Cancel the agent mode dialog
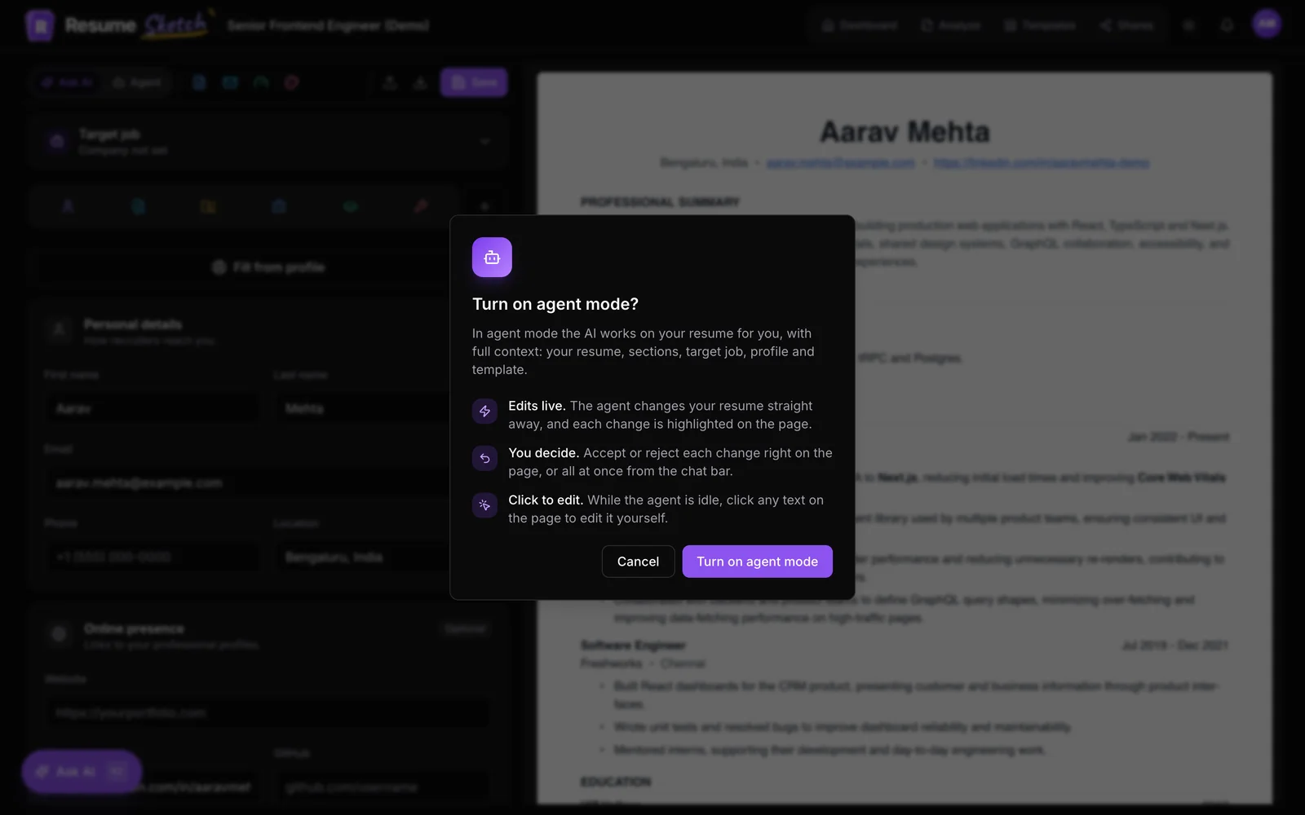This screenshot has width=1305, height=815. pos(638,562)
